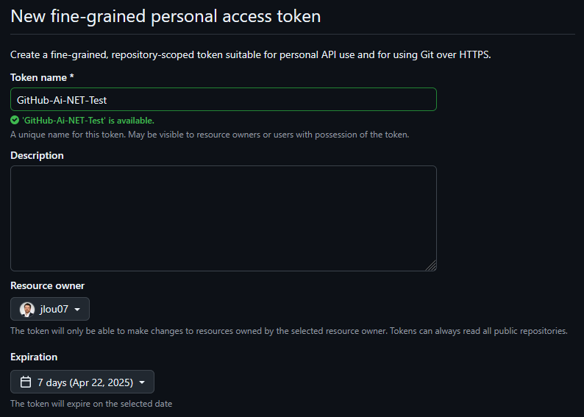This screenshot has height=417, width=584.
Task: Click the green checkmark availability icon
Action: 15,121
